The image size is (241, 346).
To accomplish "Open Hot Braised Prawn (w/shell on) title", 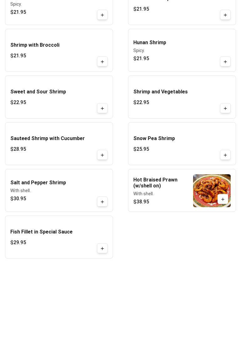I will click(155, 183).
